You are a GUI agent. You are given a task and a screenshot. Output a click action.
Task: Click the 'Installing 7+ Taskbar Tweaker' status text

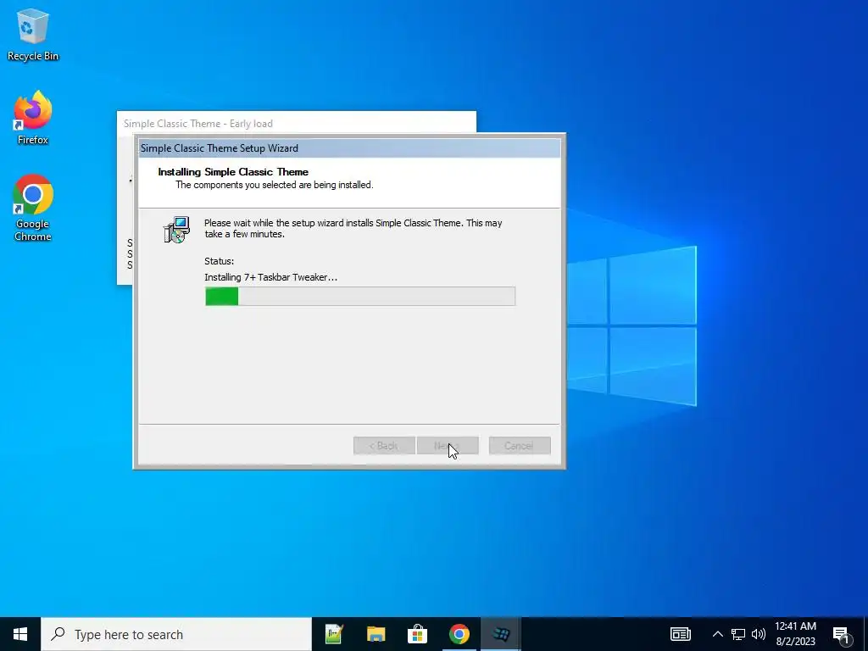coord(270,277)
